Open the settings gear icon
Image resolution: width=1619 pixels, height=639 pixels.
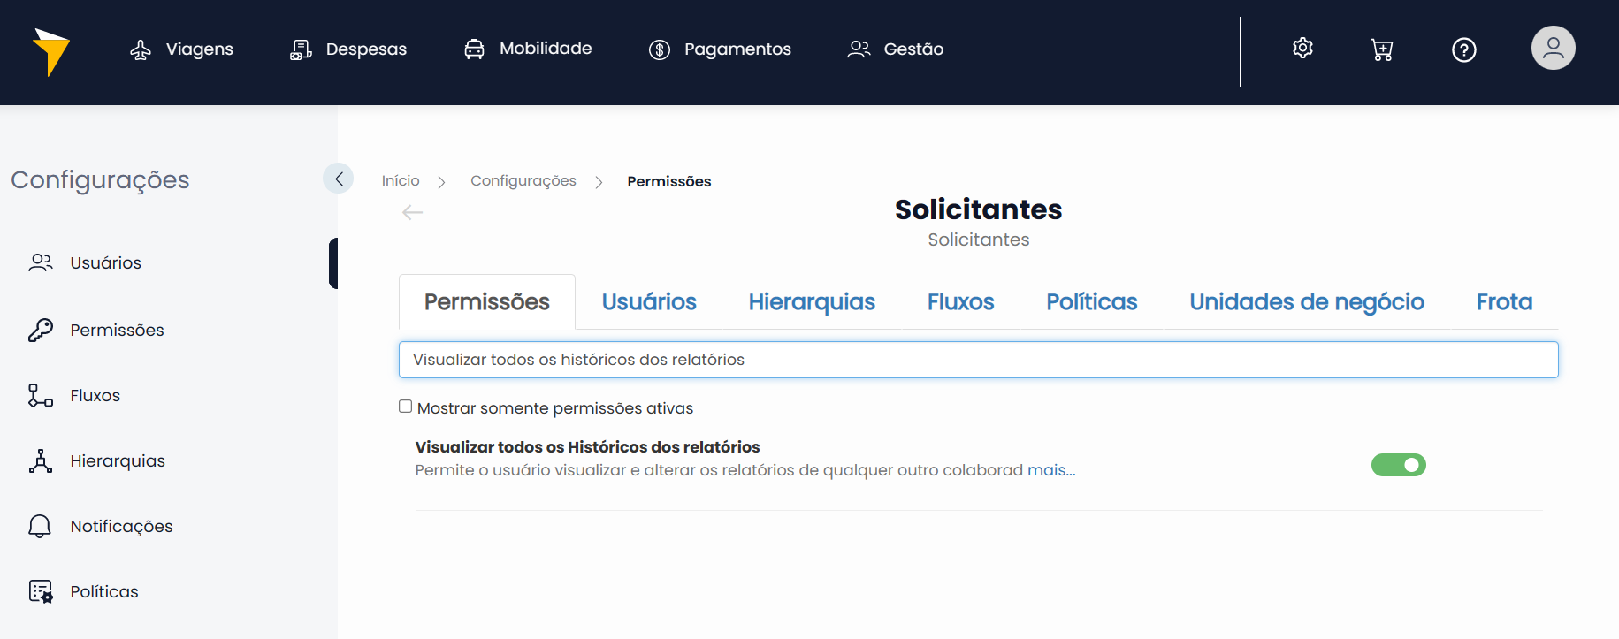(1302, 49)
